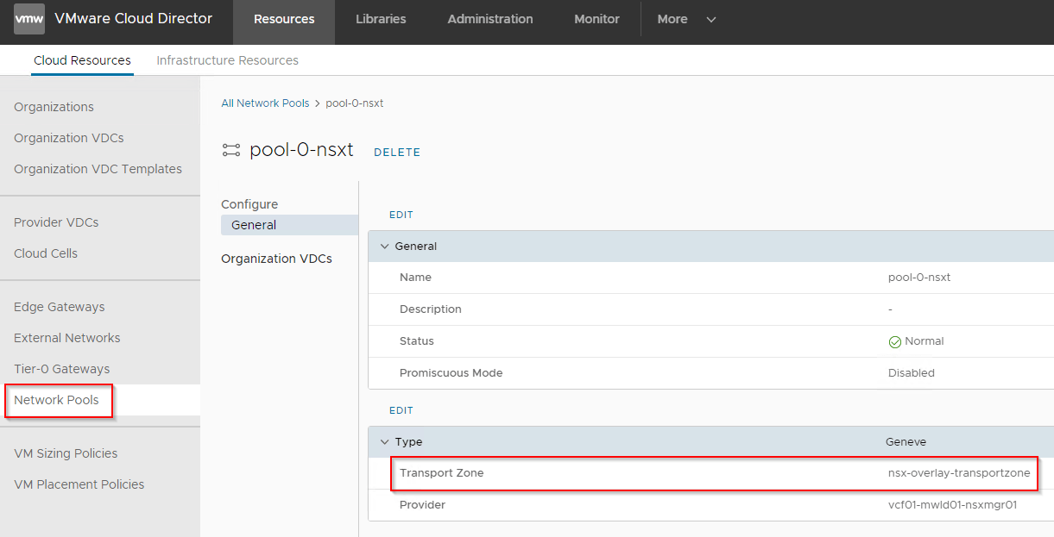Switch to Infrastructure Resources tab
1054x537 pixels.
[x=228, y=60]
